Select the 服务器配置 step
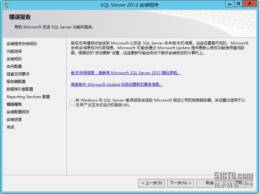 [16, 82]
